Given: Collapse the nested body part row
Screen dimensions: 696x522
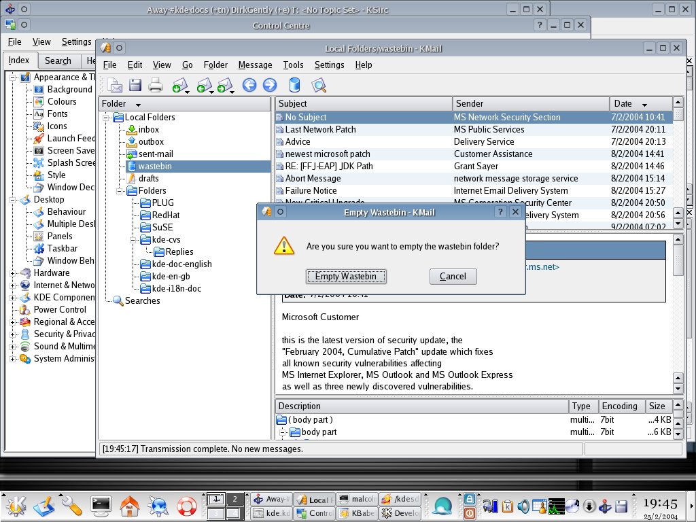Looking at the screenshot, I should click(x=282, y=432).
